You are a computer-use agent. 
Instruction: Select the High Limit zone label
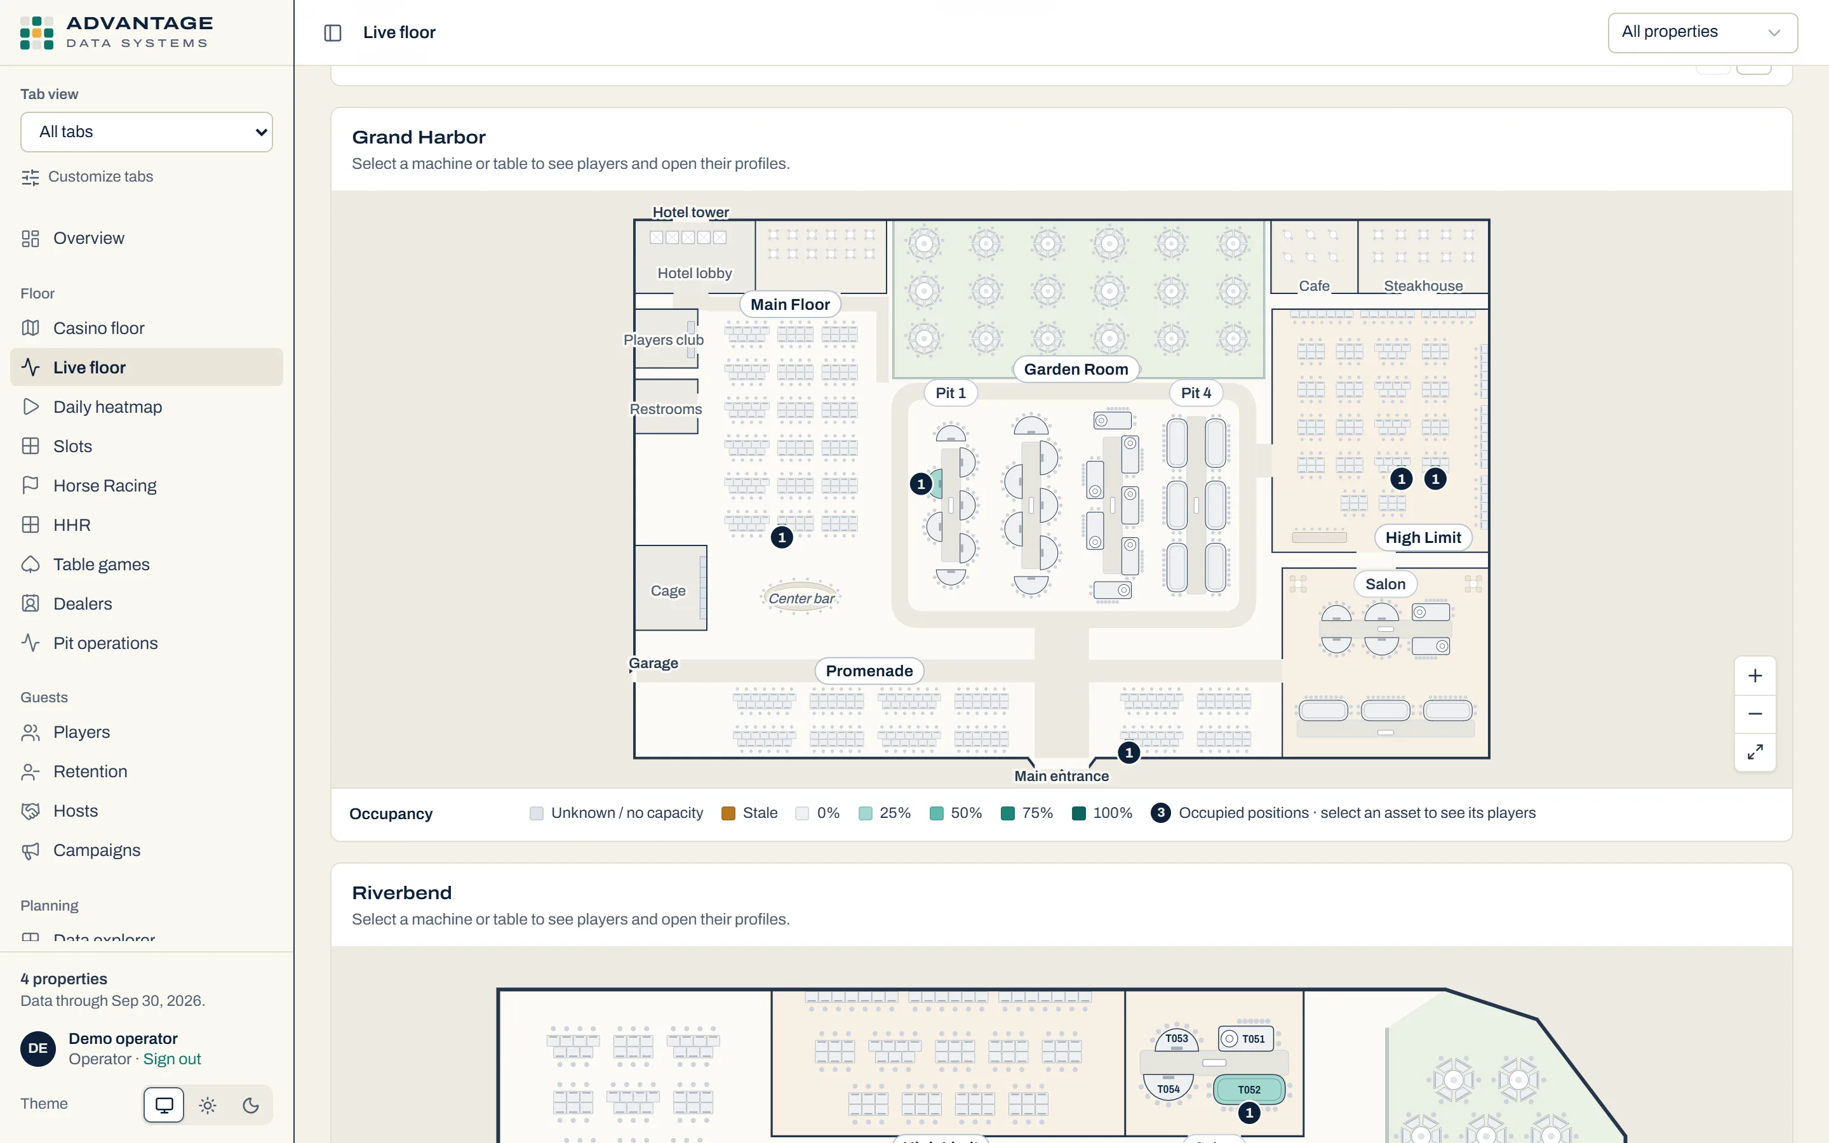click(1423, 537)
